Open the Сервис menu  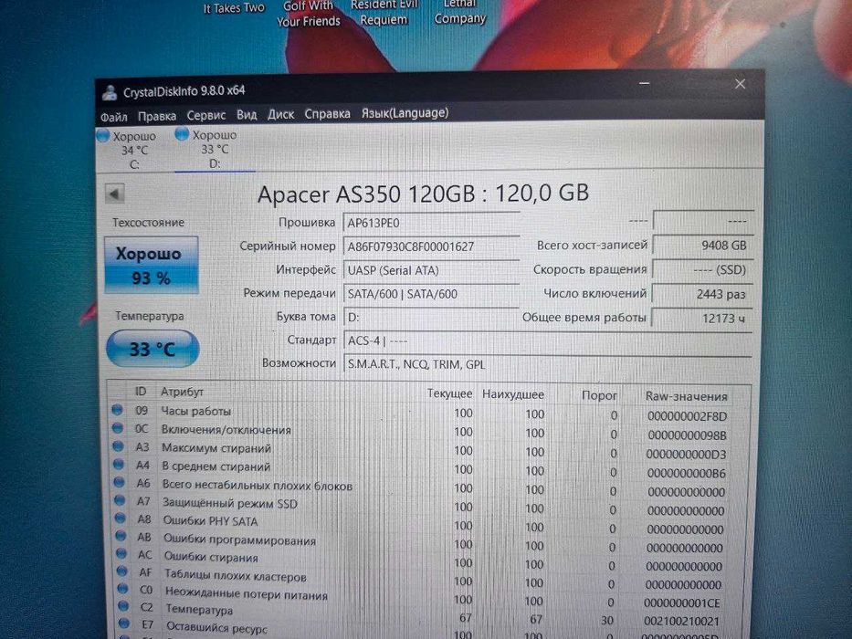click(x=206, y=115)
